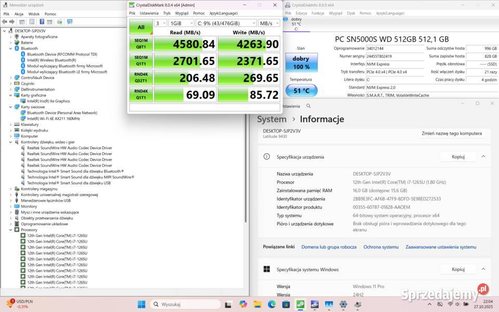Click the green All benchmark button
Viewport: 499px width, 312px height.
[x=141, y=27]
